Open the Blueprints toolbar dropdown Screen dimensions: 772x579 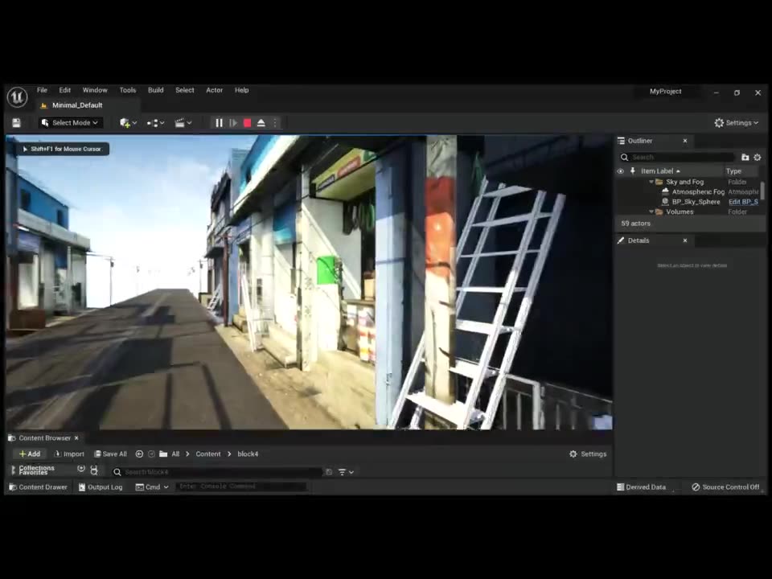coord(155,123)
